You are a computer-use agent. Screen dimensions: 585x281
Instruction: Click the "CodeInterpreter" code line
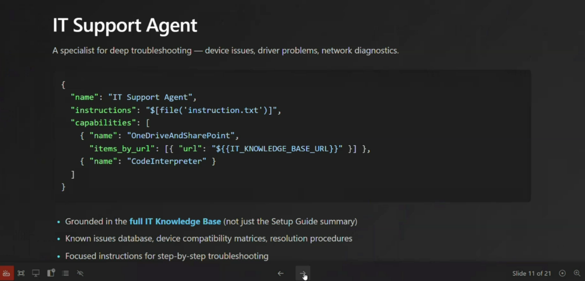148,161
